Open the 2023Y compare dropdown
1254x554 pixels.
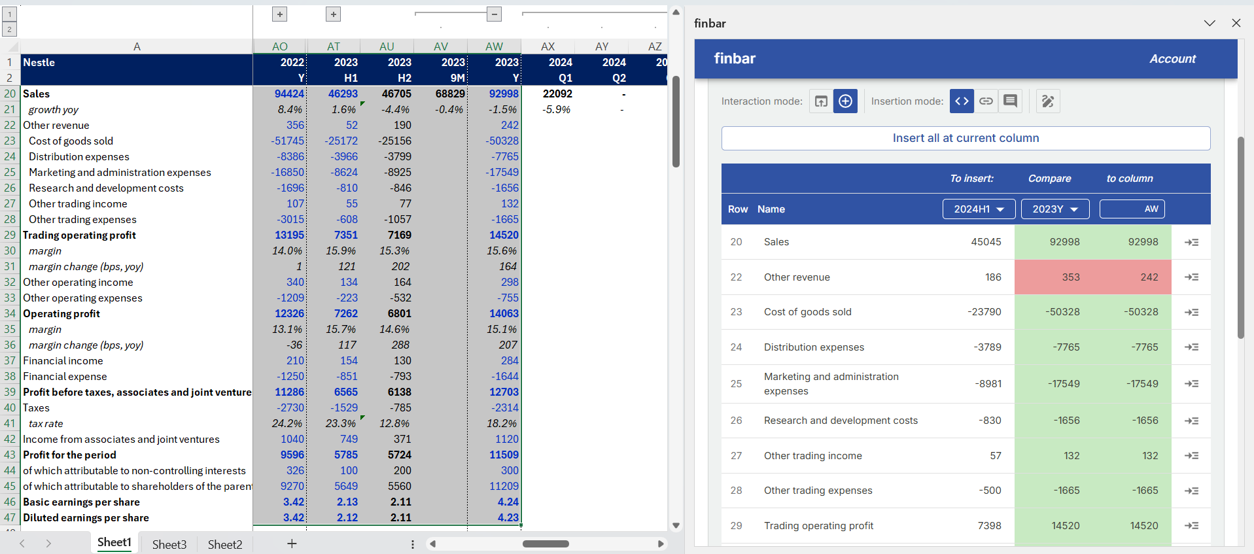tap(1055, 209)
